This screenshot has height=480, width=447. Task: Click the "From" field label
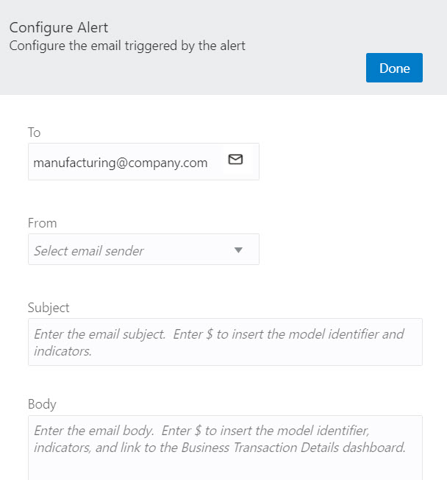42,222
